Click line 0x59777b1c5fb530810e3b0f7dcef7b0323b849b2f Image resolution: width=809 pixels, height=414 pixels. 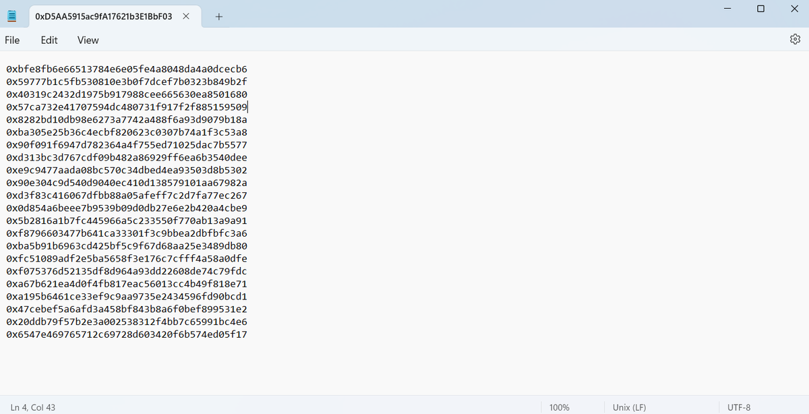point(127,82)
